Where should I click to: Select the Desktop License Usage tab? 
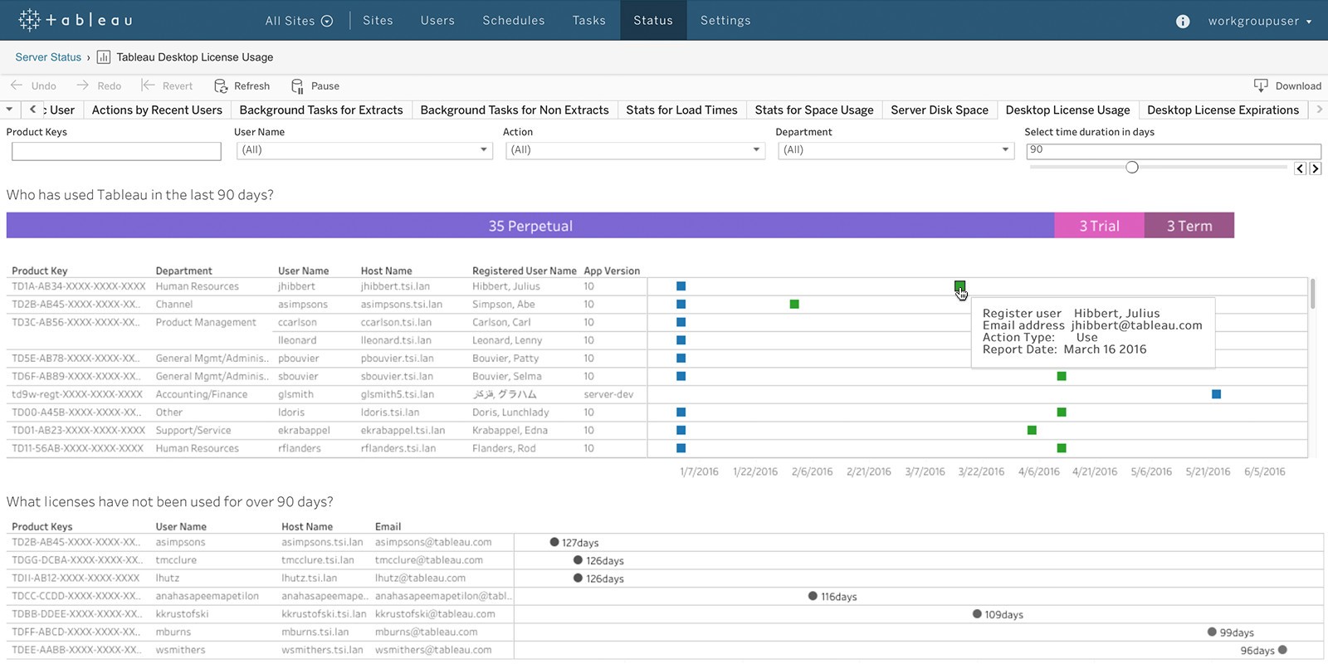point(1067,110)
